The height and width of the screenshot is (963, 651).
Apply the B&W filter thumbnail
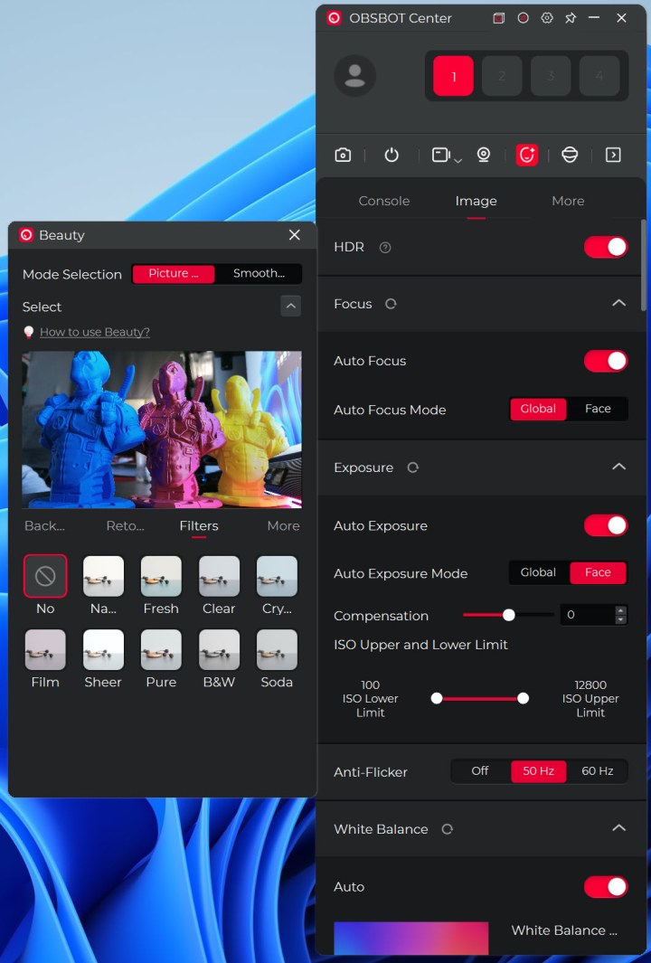coord(219,649)
